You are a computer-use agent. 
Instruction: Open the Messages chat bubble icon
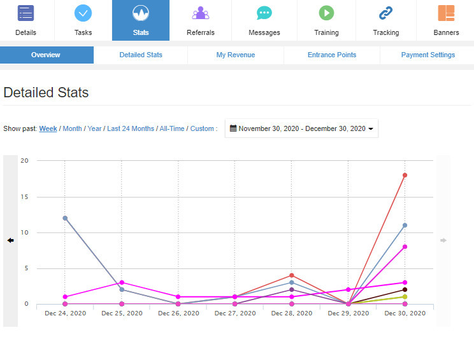coord(264,13)
